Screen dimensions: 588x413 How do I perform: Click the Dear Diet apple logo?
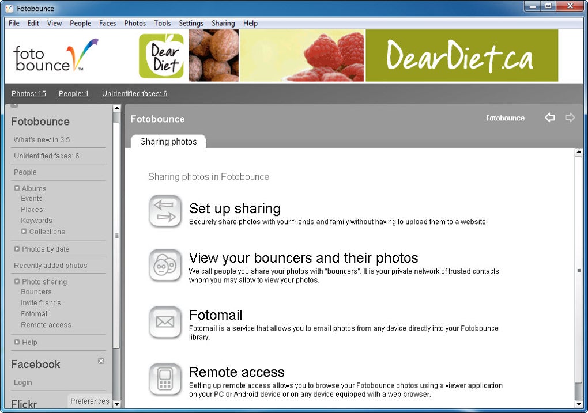pos(161,56)
